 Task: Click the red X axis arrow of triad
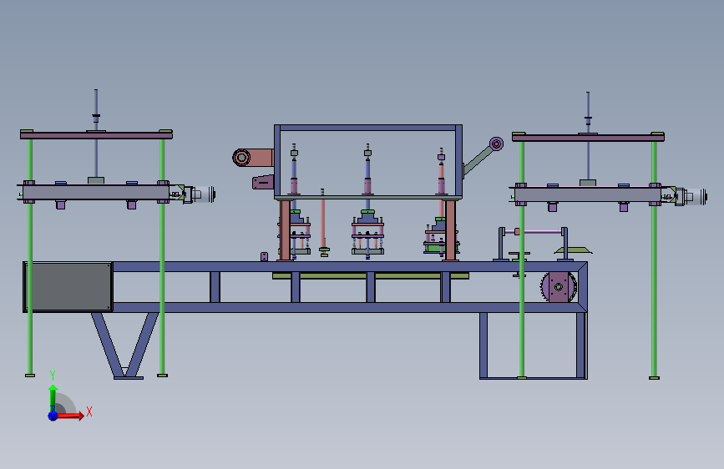point(69,416)
